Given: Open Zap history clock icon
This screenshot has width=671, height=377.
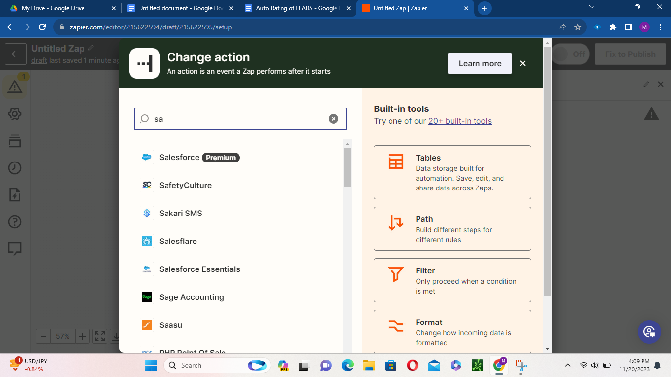Looking at the screenshot, I should click(x=15, y=168).
